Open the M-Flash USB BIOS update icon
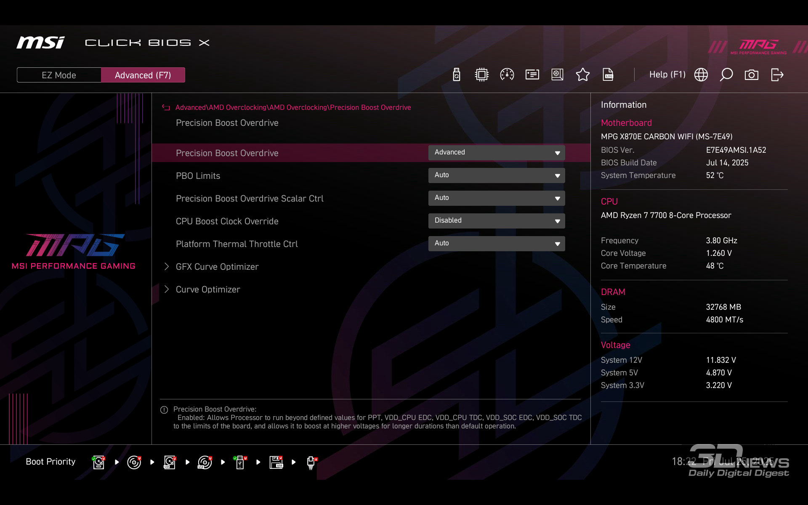Viewport: 808px width, 505px height. 456,75
